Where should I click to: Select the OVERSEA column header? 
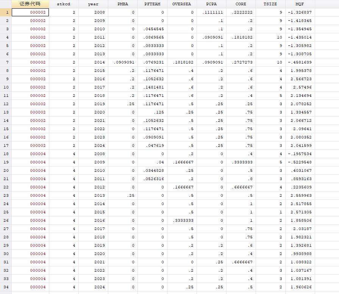coord(182,4)
